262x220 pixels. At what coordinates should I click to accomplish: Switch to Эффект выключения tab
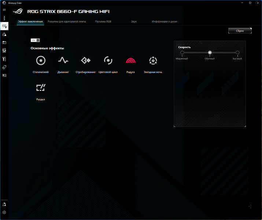coord(30,22)
